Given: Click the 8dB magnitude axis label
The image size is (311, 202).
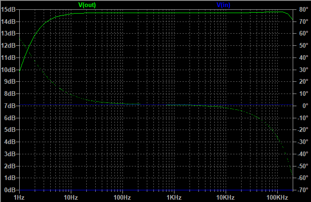Looking at the screenshot, I should [10, 94].
